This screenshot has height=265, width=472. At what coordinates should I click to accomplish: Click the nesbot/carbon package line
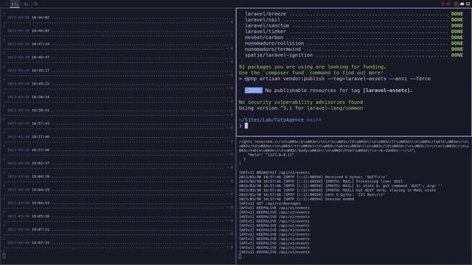[x=354, y=38]
